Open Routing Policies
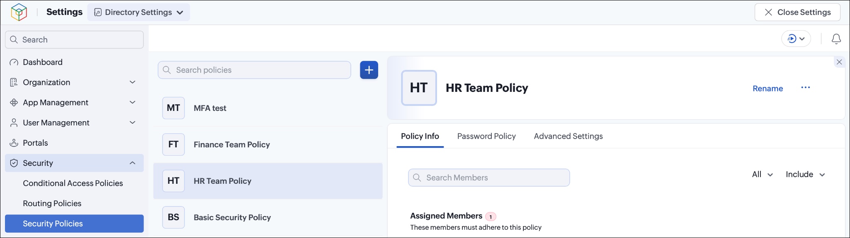The width and height of the screenshot is (850, 238). click(52, 204)
